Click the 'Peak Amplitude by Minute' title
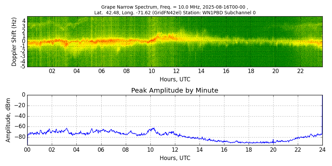 [175, 91]
